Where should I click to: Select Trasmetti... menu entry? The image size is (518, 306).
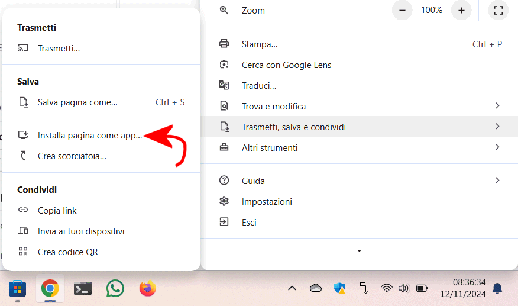click(102, 49)
